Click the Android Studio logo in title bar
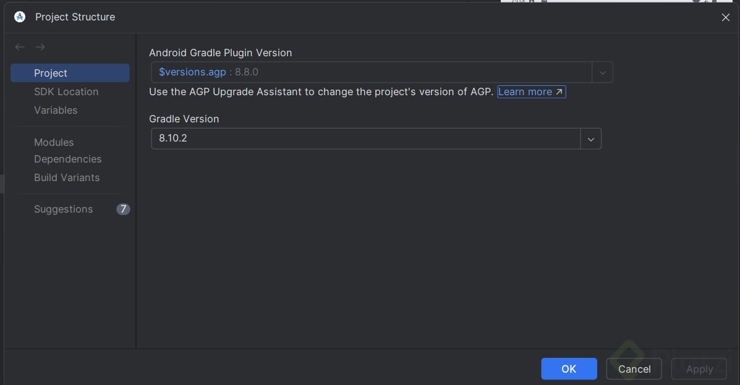 click(20, 17)
